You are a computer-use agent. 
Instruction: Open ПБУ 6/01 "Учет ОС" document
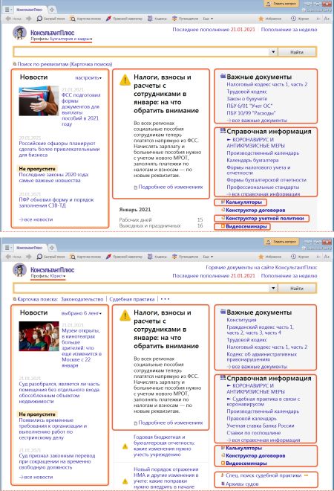(x=249, y=106)
